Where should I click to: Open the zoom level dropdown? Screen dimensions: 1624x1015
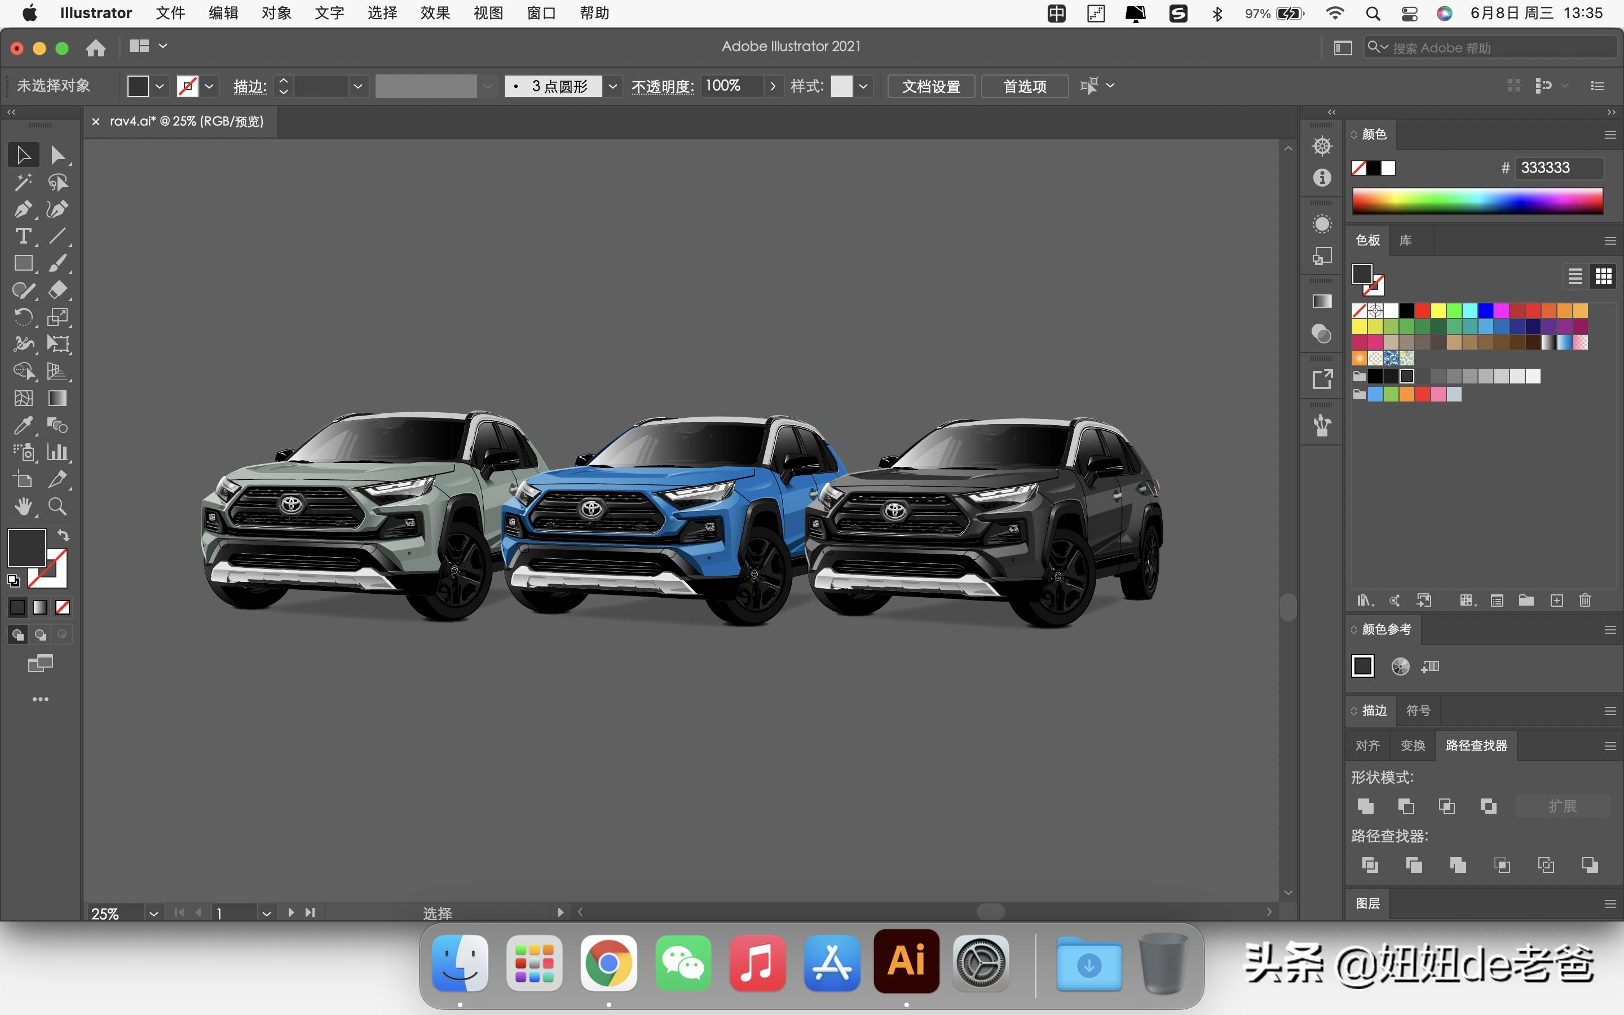click(x=154, y=913)
